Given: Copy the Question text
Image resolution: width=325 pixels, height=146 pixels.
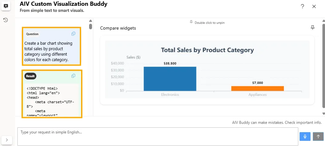Looking at the screenshot, I should [73, 34].
